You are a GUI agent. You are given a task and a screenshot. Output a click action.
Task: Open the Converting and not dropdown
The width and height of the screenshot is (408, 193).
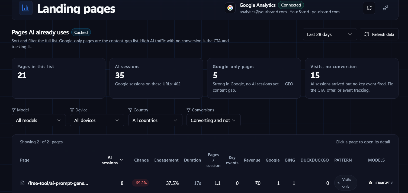point(214,120)
